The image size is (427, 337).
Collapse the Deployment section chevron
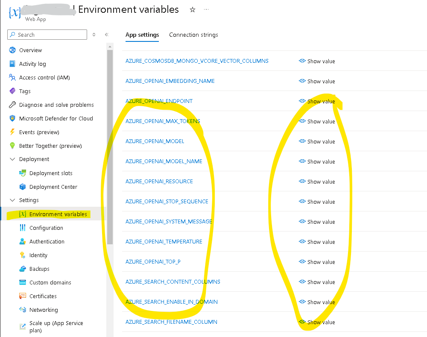[12, 159]
